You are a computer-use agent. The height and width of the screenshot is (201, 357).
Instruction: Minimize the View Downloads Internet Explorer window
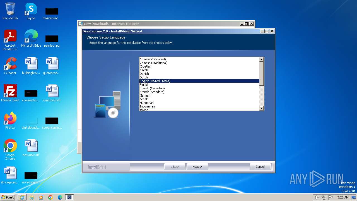point(242,24)
